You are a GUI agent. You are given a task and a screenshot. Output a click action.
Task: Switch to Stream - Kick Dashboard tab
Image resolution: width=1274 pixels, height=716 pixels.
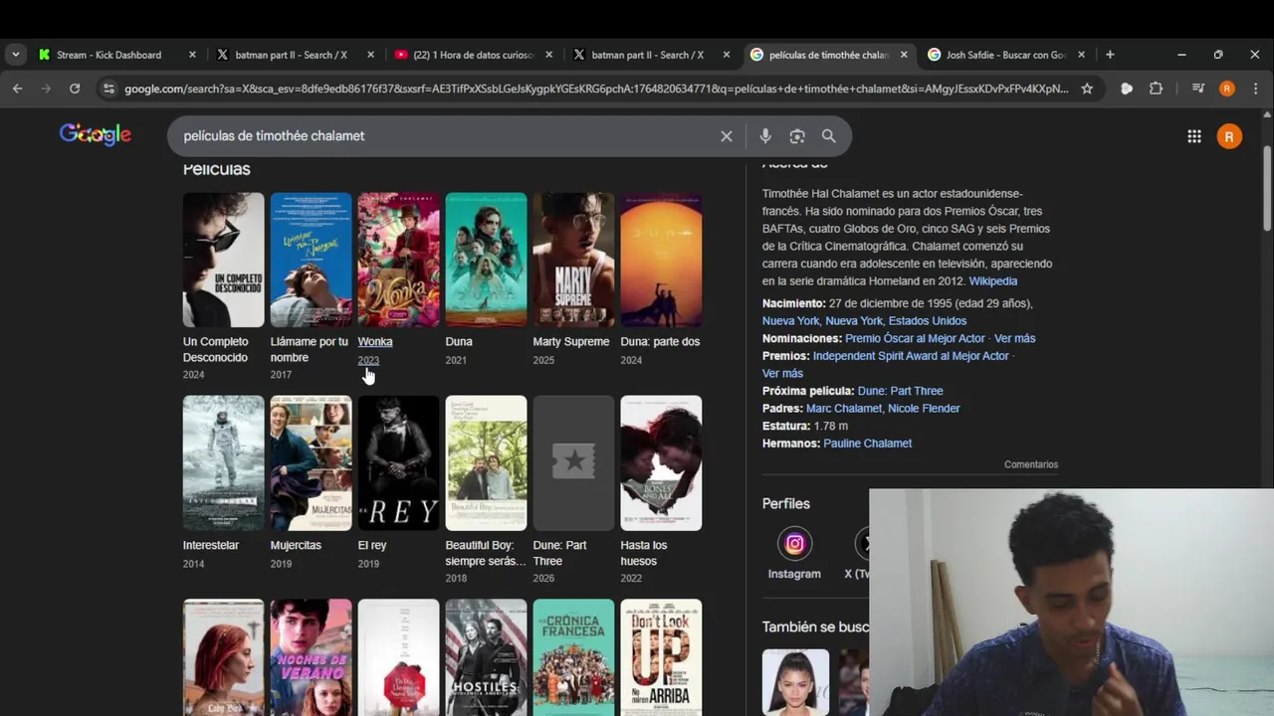point(116,55)
